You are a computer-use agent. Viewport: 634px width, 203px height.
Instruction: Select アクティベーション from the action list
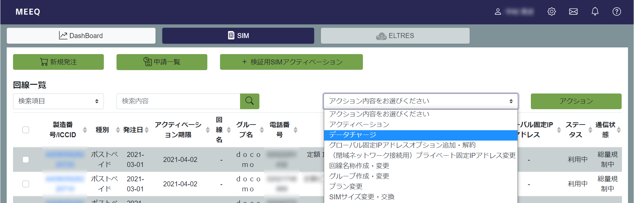[x=421, y=125]
